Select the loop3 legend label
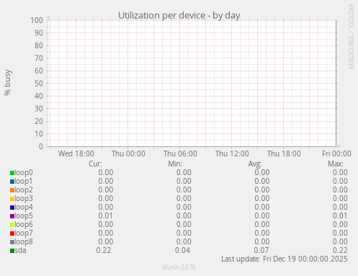 [x=24, y=199]
